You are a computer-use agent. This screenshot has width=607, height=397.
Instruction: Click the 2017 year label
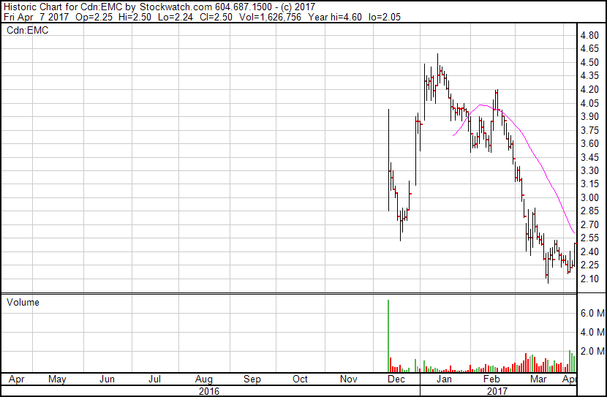click(x=497, y=391)
